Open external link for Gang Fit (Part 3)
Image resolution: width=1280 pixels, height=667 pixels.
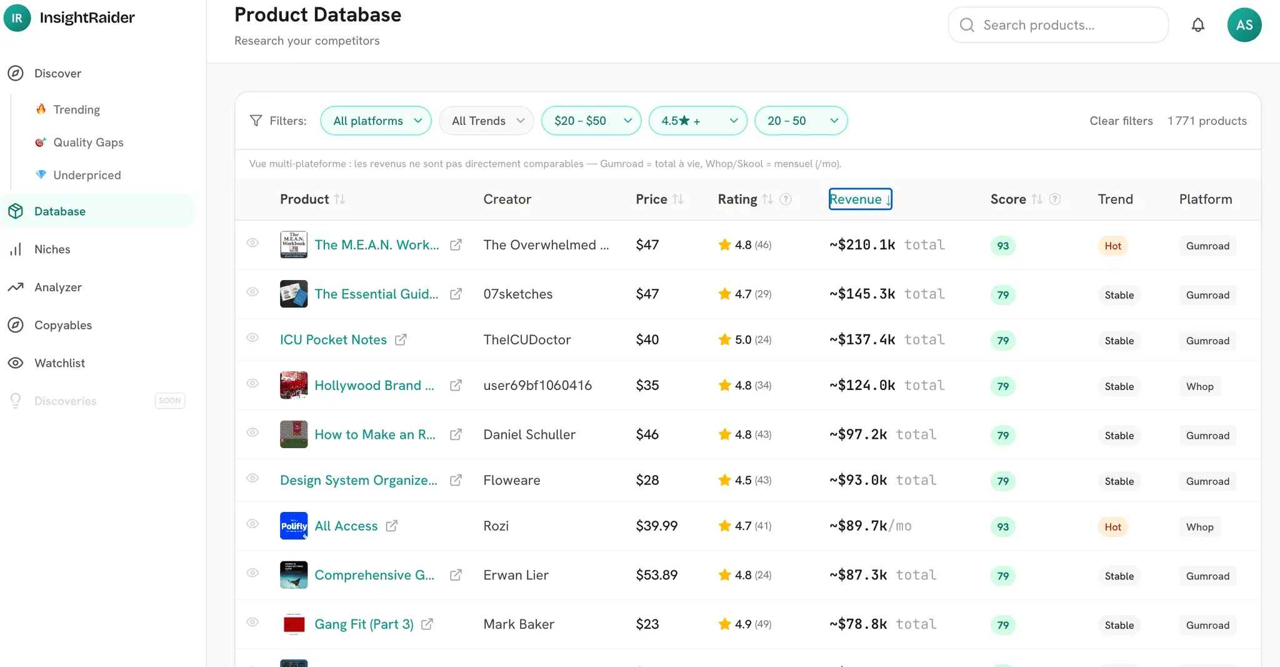[x=427, y=624]
